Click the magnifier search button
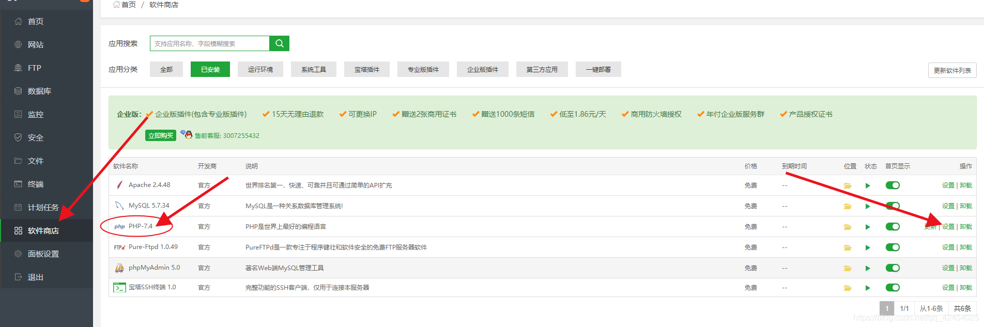Screen dimensions: 984x327 coord(279,43)
